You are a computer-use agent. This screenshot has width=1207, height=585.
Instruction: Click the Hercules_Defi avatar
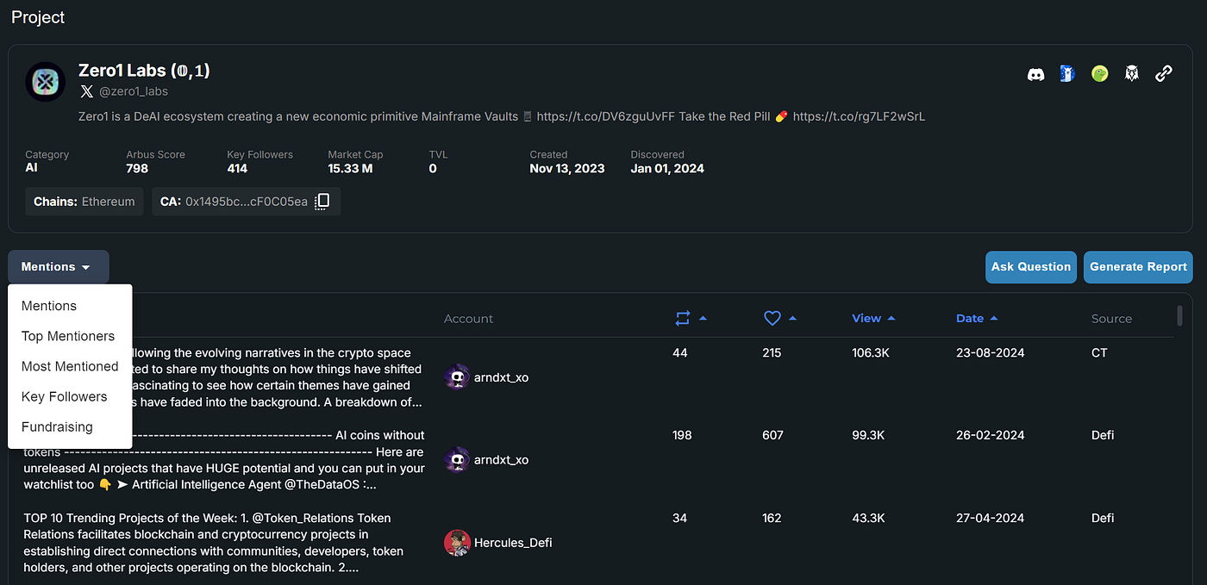coord(457,543)
